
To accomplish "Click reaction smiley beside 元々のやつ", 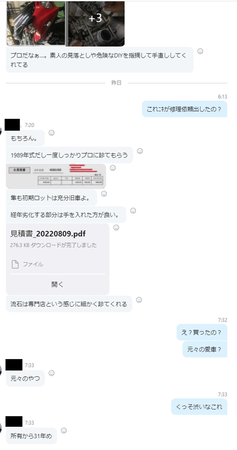I will (52, 373).
